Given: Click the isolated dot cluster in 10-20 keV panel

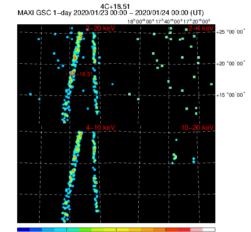Looking at the screenshot, I should point(175,156).
